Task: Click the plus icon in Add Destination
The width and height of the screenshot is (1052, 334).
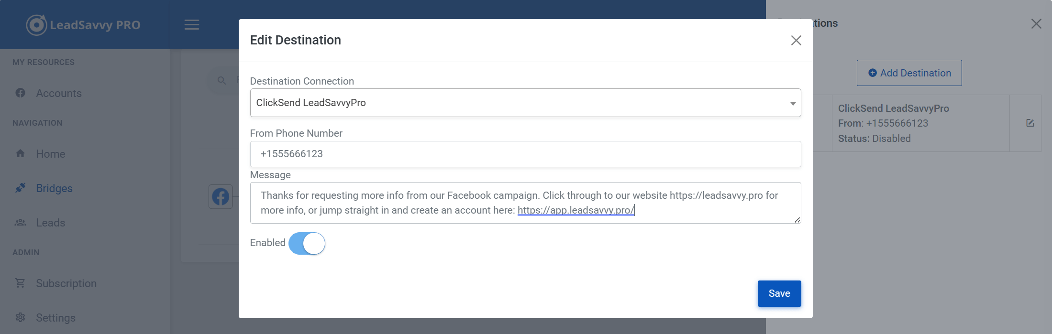Action: 873,73
